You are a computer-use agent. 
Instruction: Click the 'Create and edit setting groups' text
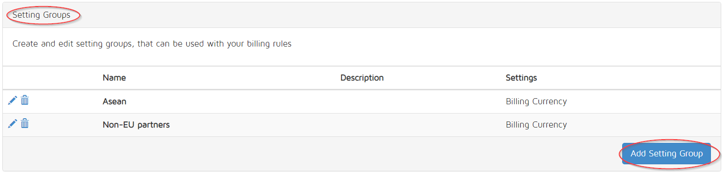(x=72, y=44)
